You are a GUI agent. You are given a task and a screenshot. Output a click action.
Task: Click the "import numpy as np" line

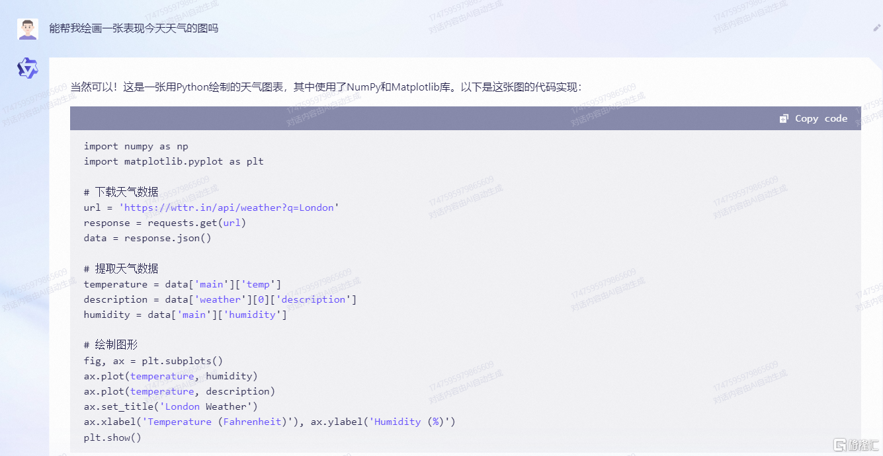136,146
